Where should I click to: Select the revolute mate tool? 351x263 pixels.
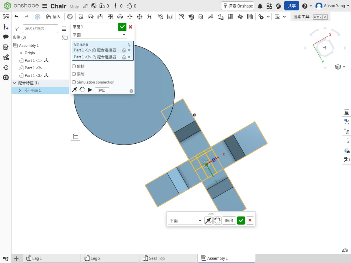[91, 17]
